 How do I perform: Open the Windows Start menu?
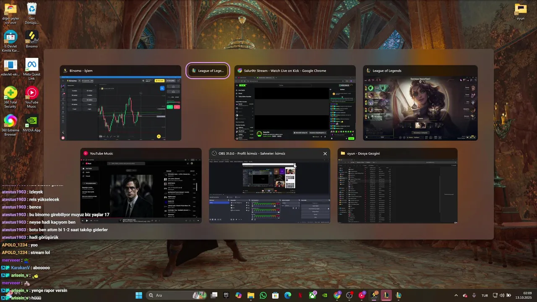point(139,295)
